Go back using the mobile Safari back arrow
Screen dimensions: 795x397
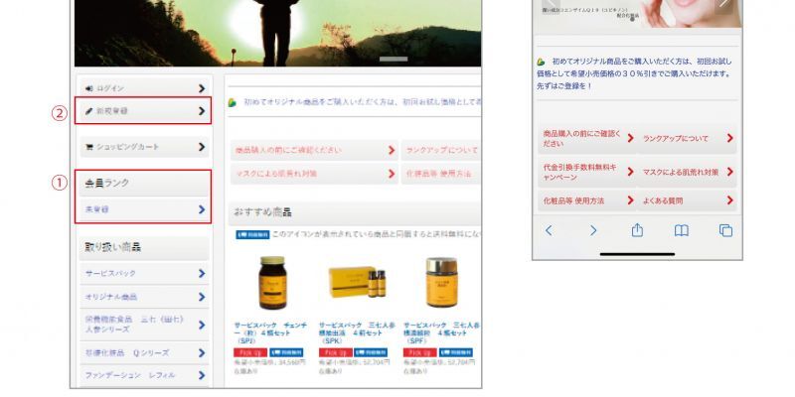coord(549,231)
